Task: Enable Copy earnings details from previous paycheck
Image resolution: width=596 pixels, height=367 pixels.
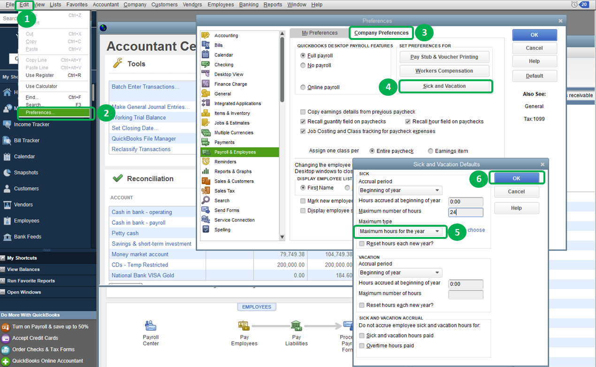Action: pos(303,112)
